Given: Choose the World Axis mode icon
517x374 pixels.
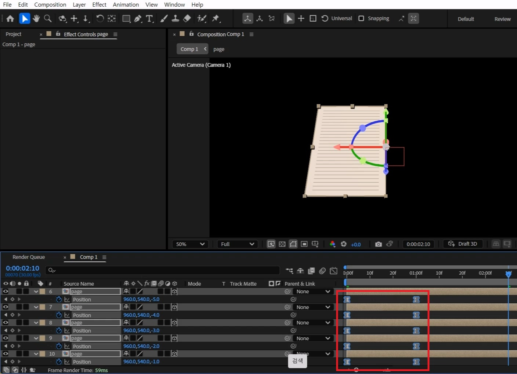Looking at the screenshot, I should tap(260, 18).
